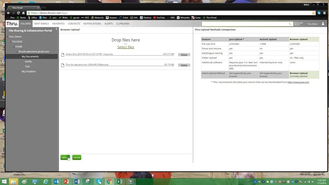Viewport: 329px width, 185px height.
Task: Delete the Screen Shot Copy.png file
Action: click(x=184, y=55)
